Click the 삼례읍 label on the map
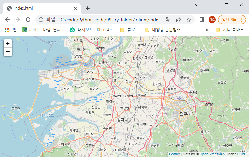This screenshot has width=249, height=157. click(x=172, y=89)
